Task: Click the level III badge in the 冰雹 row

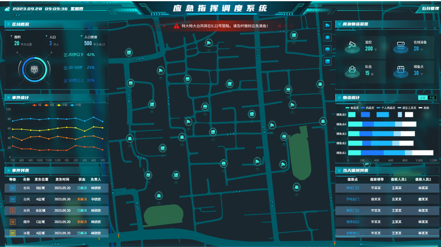Action: pos(13,233)
